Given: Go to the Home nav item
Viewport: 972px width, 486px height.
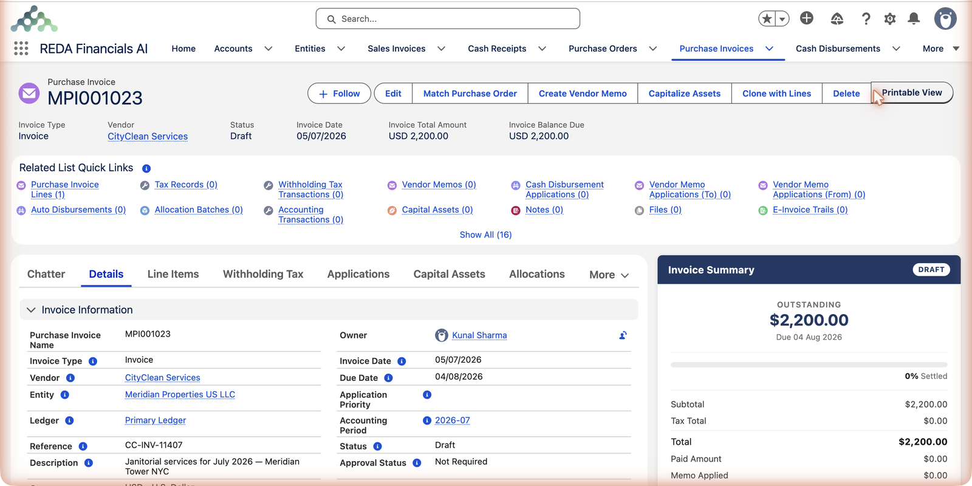Looking at the screenshot, I should (x=183, y=49).
